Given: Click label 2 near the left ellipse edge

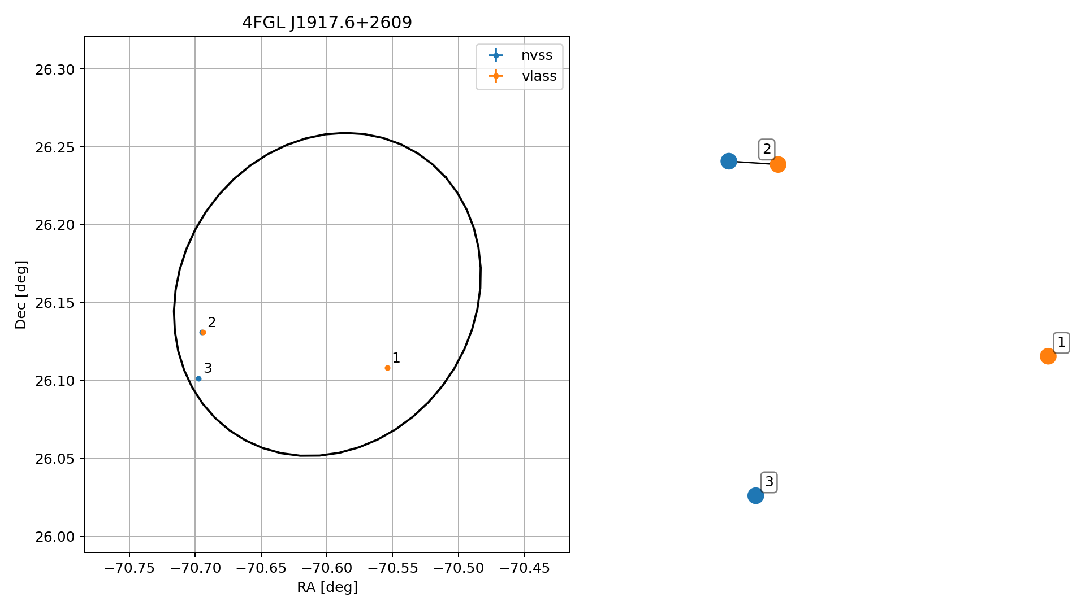Looking at the screenshot, I should 212,323.
